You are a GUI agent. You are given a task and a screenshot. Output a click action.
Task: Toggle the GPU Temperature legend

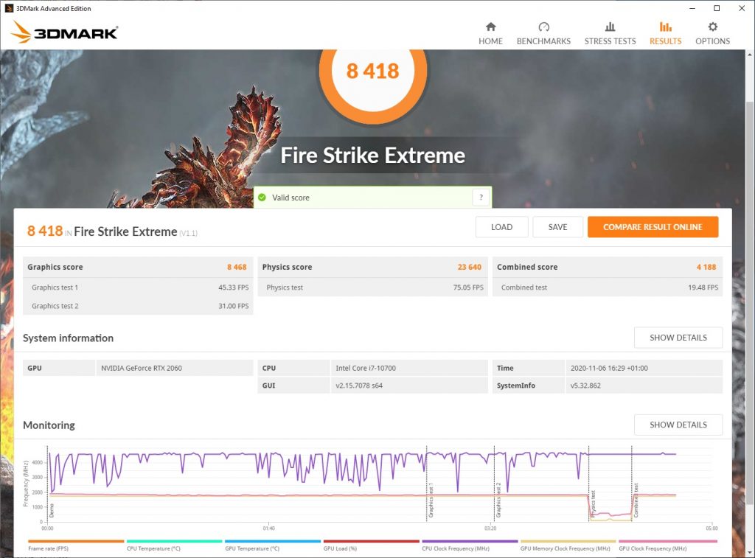tap(273, 545)
